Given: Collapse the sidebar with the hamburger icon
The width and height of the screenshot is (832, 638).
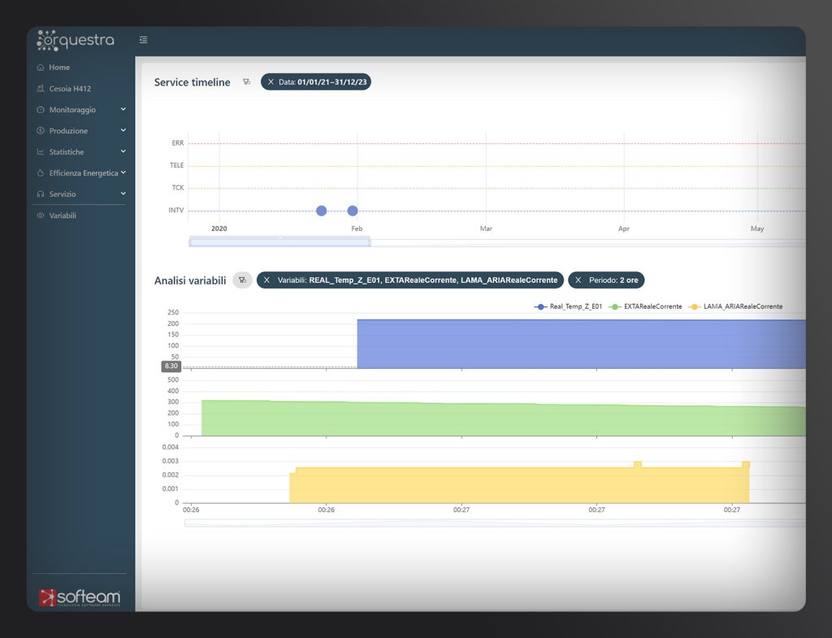Looking at the screenshot, I should click(x=143, y=39).
